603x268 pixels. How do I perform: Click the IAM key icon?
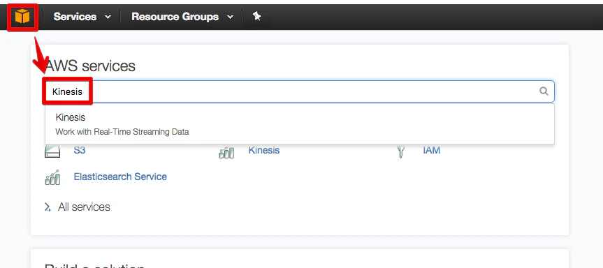click(x=400, y=152)
